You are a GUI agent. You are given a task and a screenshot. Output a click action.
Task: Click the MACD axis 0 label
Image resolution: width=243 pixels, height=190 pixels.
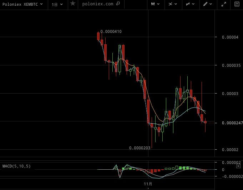(223, 170)
